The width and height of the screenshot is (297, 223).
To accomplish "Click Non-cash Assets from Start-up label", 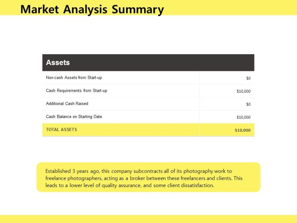I will tap(74, 77).
